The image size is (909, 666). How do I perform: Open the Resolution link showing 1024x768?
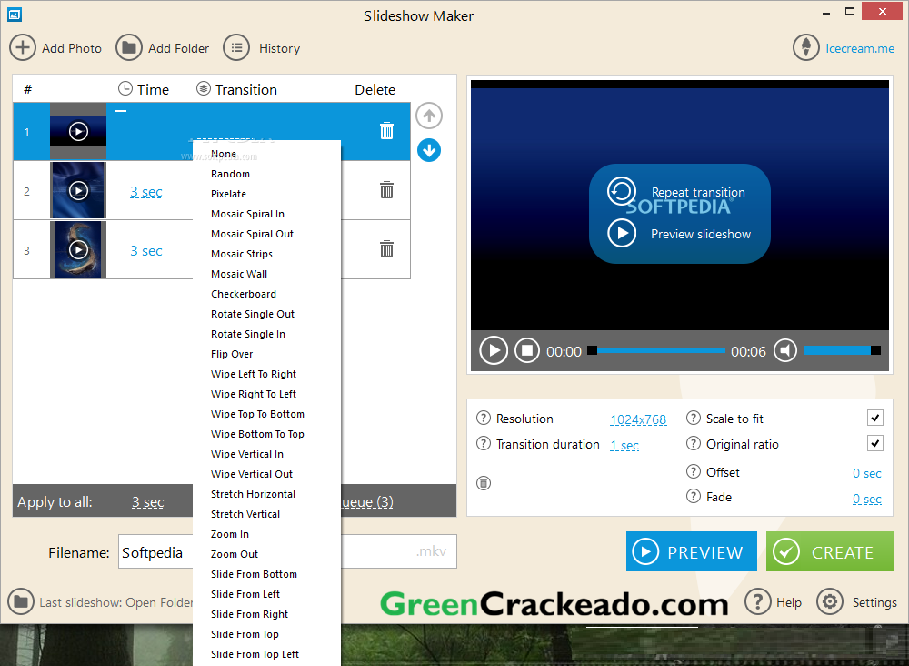click(638, 419)
